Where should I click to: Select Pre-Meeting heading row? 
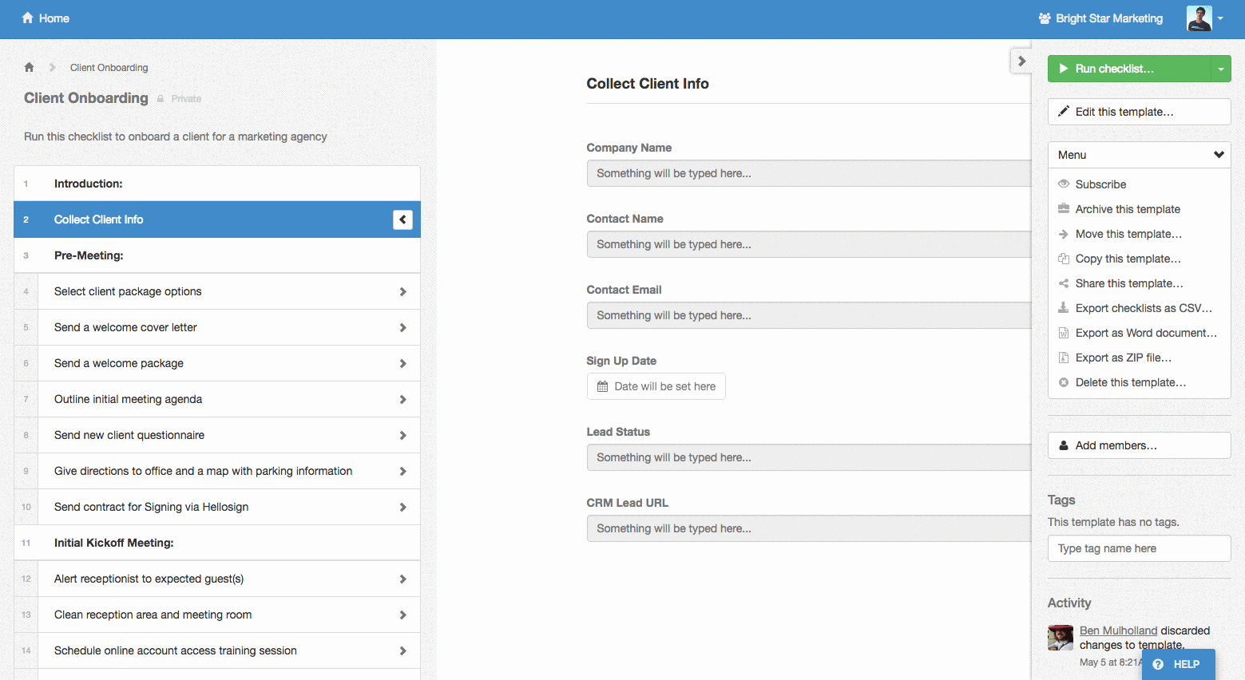click(x=217, y=255)
